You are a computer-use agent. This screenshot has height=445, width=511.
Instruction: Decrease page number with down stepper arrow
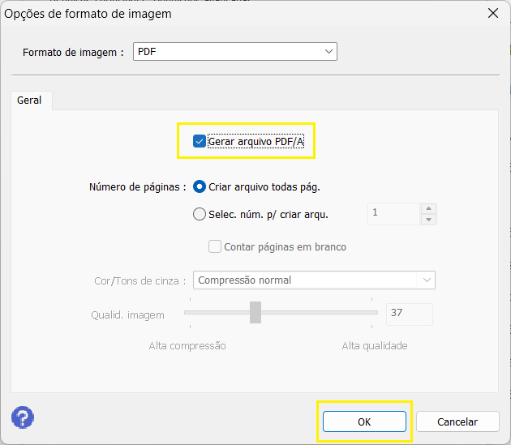(428, 220)
